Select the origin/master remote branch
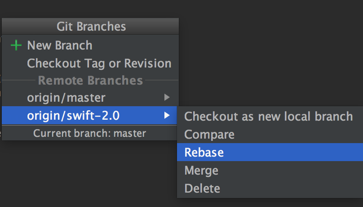The image size is (363, 207). pyautogui.click(x=66, y=98)
